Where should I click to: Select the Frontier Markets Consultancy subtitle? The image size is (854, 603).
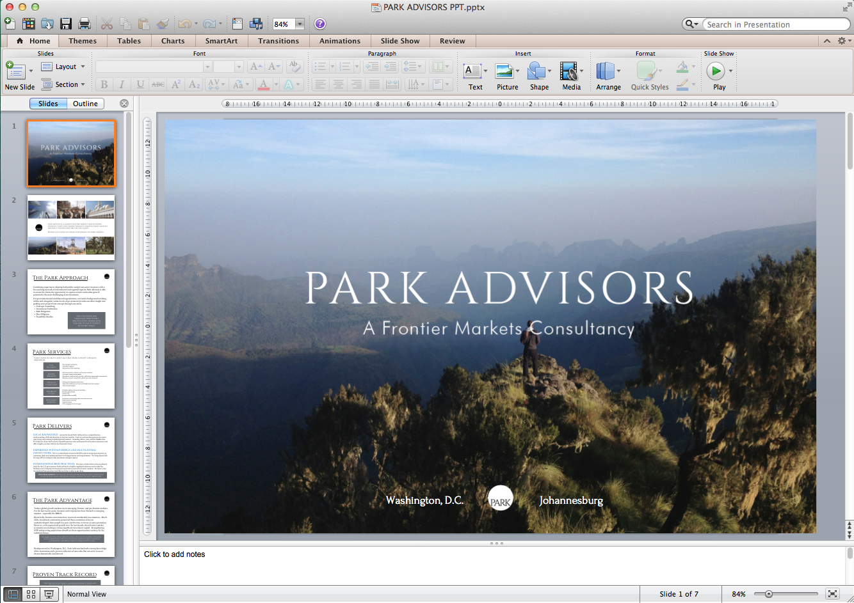[499, 328]
